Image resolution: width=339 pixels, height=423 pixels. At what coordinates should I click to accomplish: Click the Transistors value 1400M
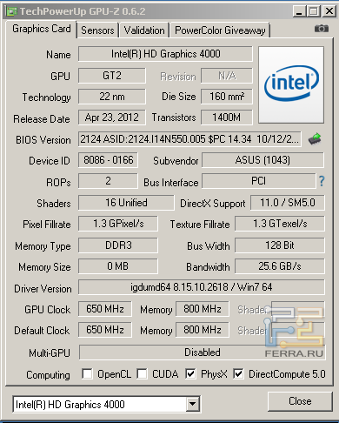(x=227, y=117)
